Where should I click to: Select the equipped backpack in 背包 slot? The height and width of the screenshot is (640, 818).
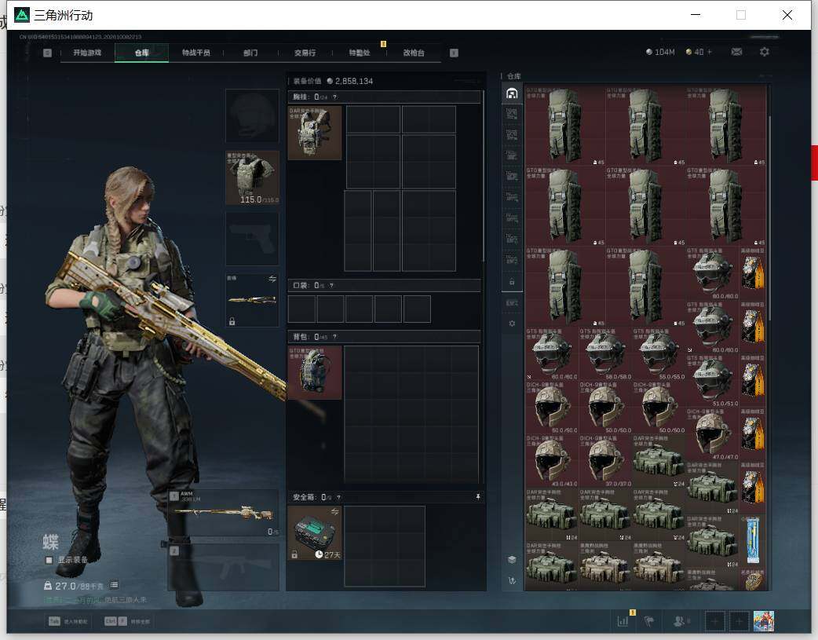pyautogui.click(x=315, y=373)
